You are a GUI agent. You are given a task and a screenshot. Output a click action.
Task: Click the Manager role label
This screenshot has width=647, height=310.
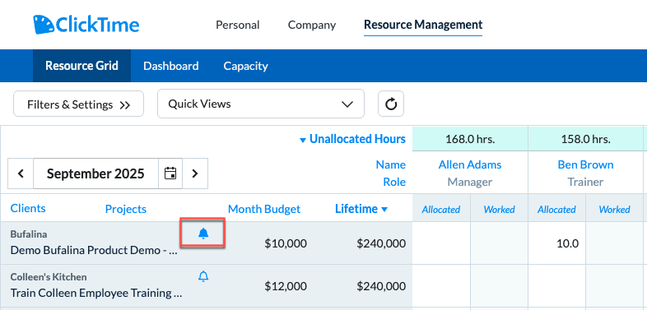pyautogui.click(x=470, y=182)
